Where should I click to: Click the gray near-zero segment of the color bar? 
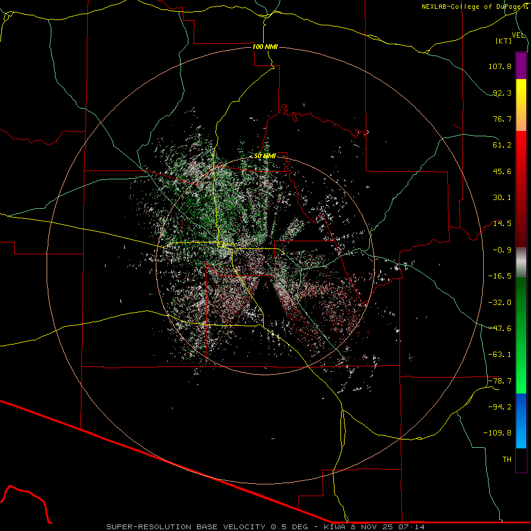point(521,263)
